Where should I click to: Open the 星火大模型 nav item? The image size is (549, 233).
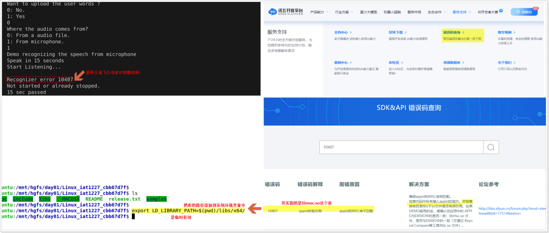pos(368,12)
